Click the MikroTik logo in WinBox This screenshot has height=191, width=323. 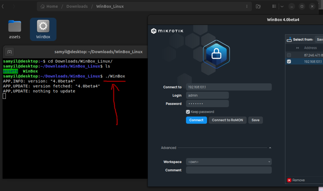(x=167, y=31)
